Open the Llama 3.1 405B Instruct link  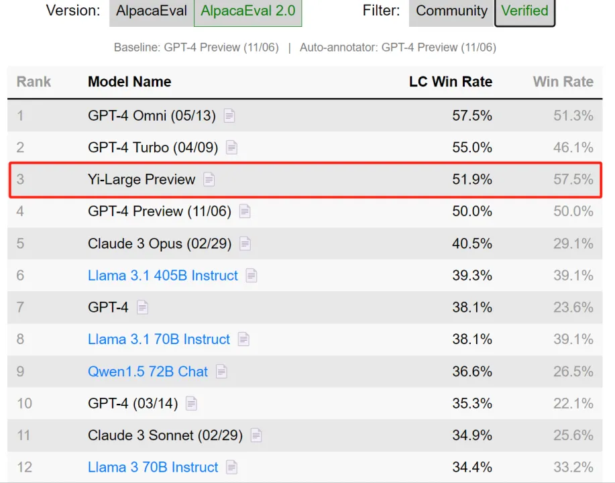[x=163, y=276]
